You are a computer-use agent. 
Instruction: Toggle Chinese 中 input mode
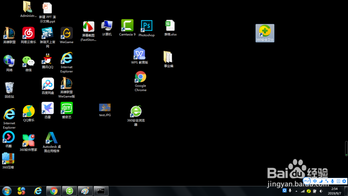click(x=315, y=181)
